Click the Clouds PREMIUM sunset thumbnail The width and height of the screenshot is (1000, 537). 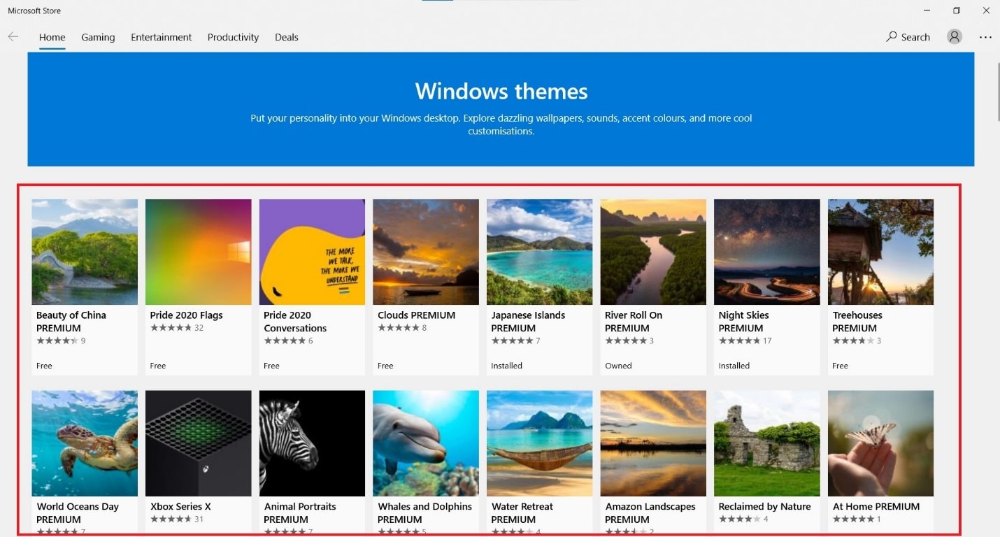click(426, 252)
